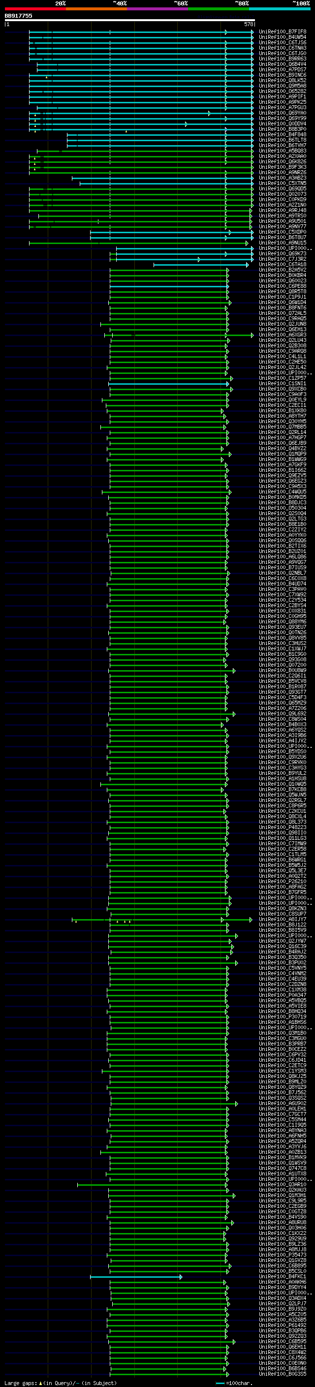Click the hit label UniRef100_P0A347

pyautogui.click(x=283, y=995)
